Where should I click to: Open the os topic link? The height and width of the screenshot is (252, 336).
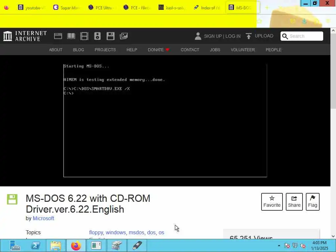click(x=161, y=233)
